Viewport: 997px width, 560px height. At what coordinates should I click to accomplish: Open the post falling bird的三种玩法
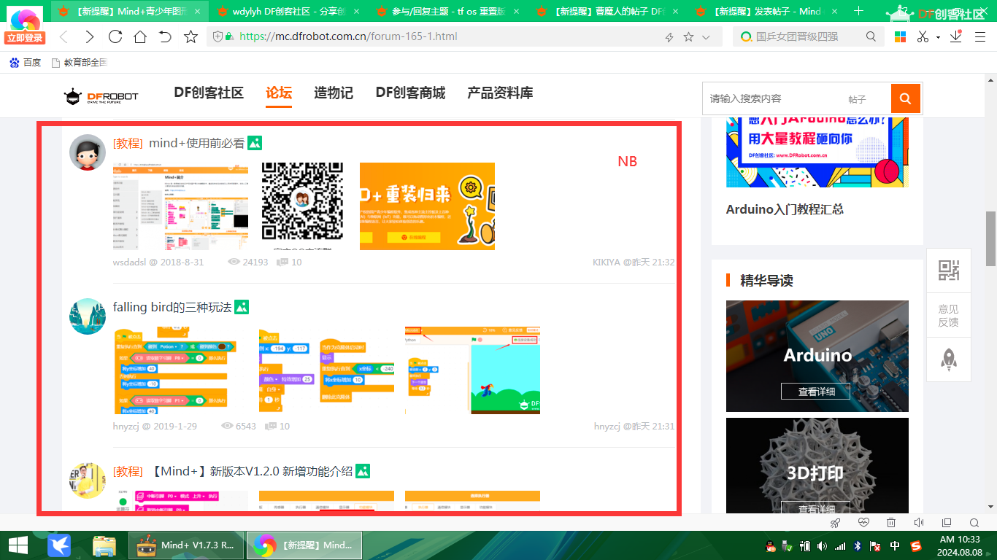pos(172,307)
